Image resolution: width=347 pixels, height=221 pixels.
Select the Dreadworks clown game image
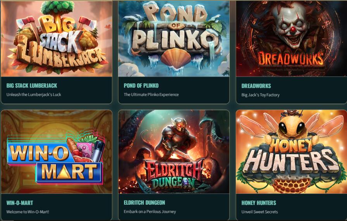click(292, 38)
